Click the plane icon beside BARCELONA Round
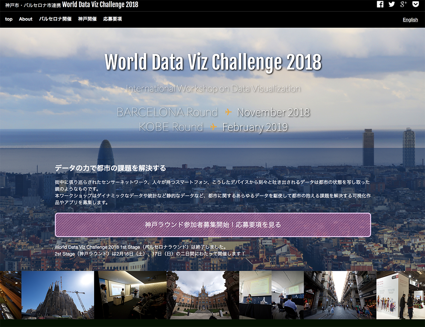This screenshot has width=425, height=327. tap(228, 112)
